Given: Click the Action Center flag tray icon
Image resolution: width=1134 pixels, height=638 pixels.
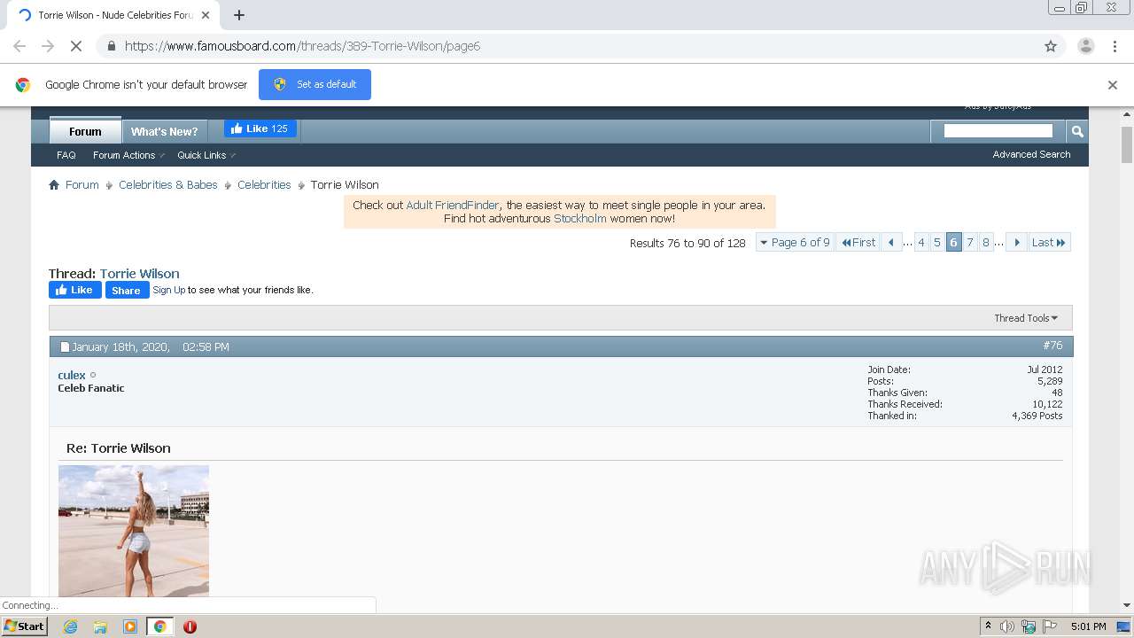Looking at the screenshot, I should click(1050, 626).
